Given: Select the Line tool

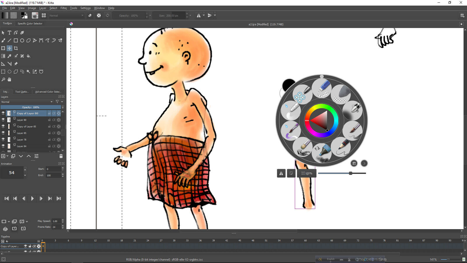Looking at the screenshot, I should (x=9, y=41).
